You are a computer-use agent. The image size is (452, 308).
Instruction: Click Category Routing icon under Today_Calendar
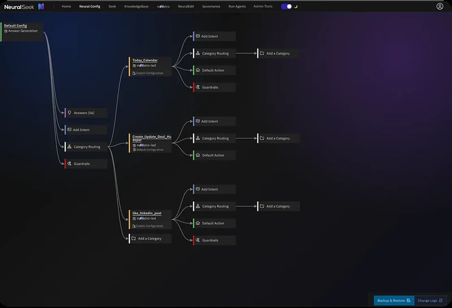pos(198,53)
